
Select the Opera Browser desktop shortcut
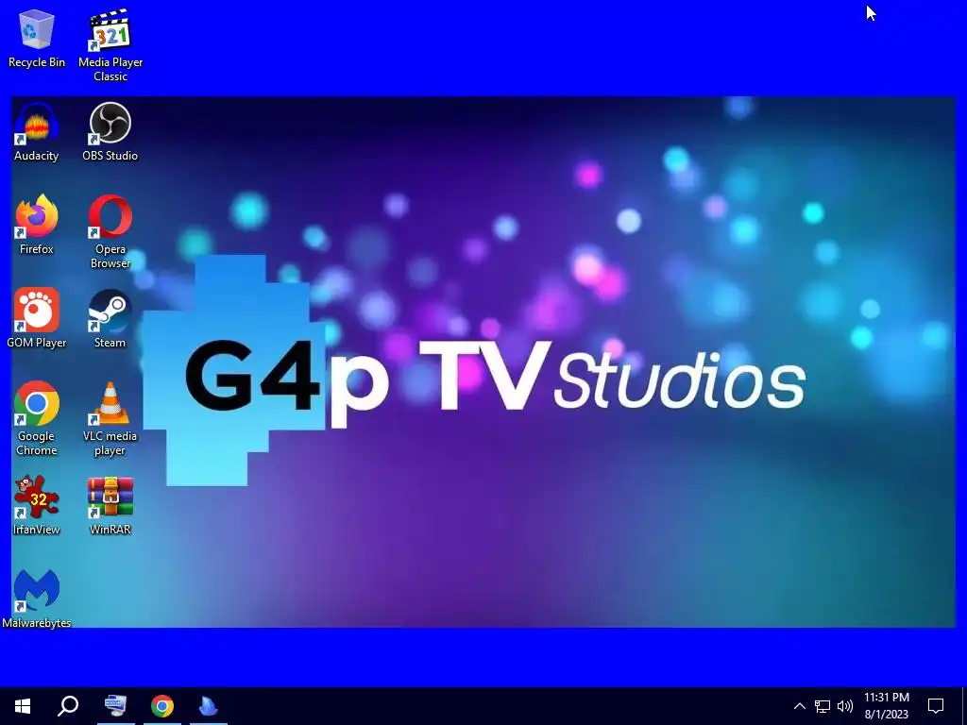coord(110,232)
